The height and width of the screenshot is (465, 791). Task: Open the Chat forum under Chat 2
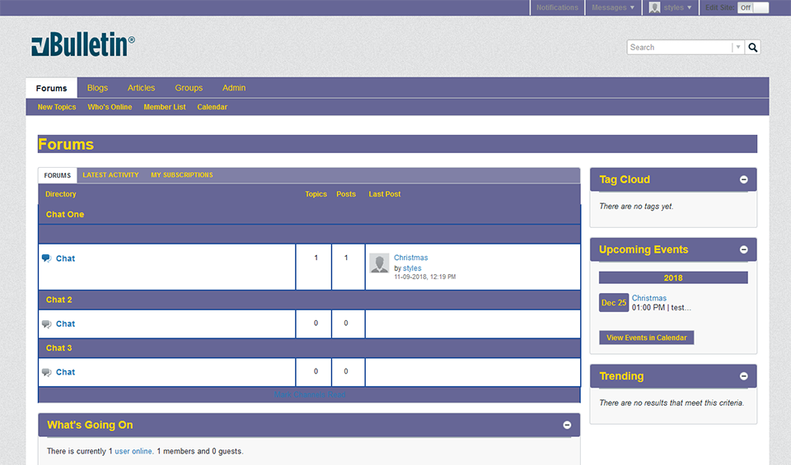point(66,324)
